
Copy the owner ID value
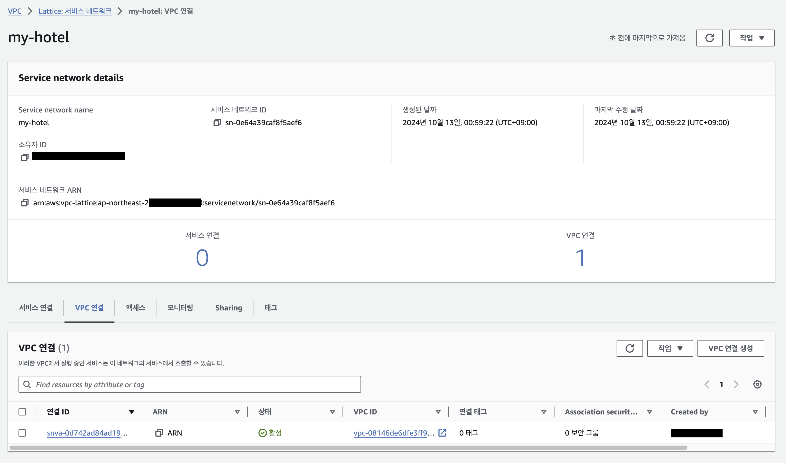[25, 157]
